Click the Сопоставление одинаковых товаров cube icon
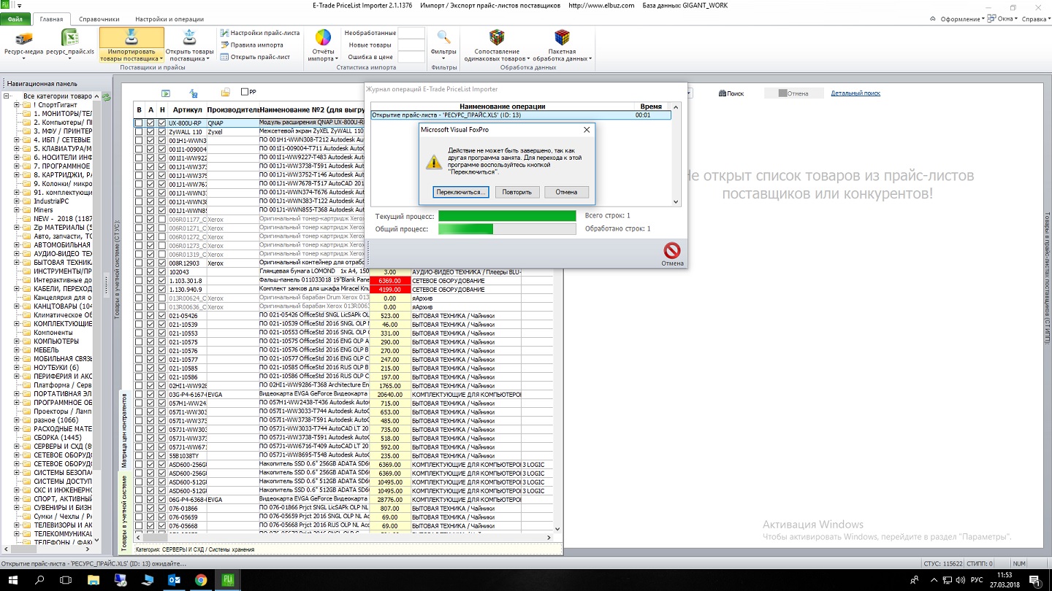The width and height of the screenshot is (1052, 591). 497,37
